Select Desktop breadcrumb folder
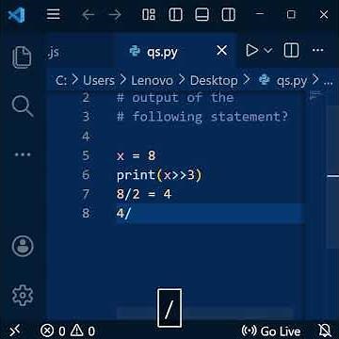 [214, 81]
